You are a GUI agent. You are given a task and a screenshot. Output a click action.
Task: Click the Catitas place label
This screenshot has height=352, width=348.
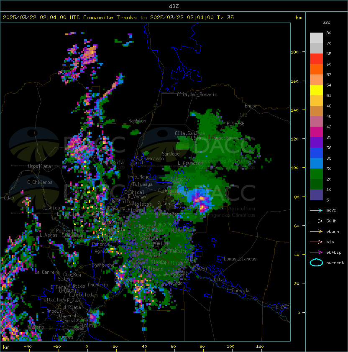pyautogui.click(x=217, y=280)
